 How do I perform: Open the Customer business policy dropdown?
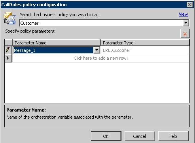[186, 23]
